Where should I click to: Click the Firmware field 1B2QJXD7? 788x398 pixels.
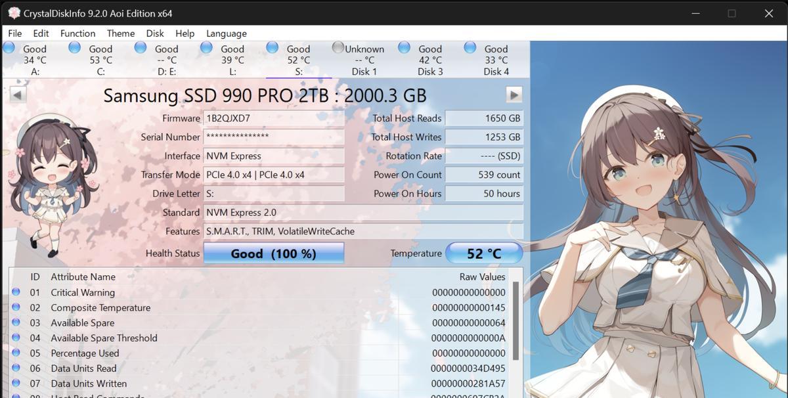click(274, 118)
